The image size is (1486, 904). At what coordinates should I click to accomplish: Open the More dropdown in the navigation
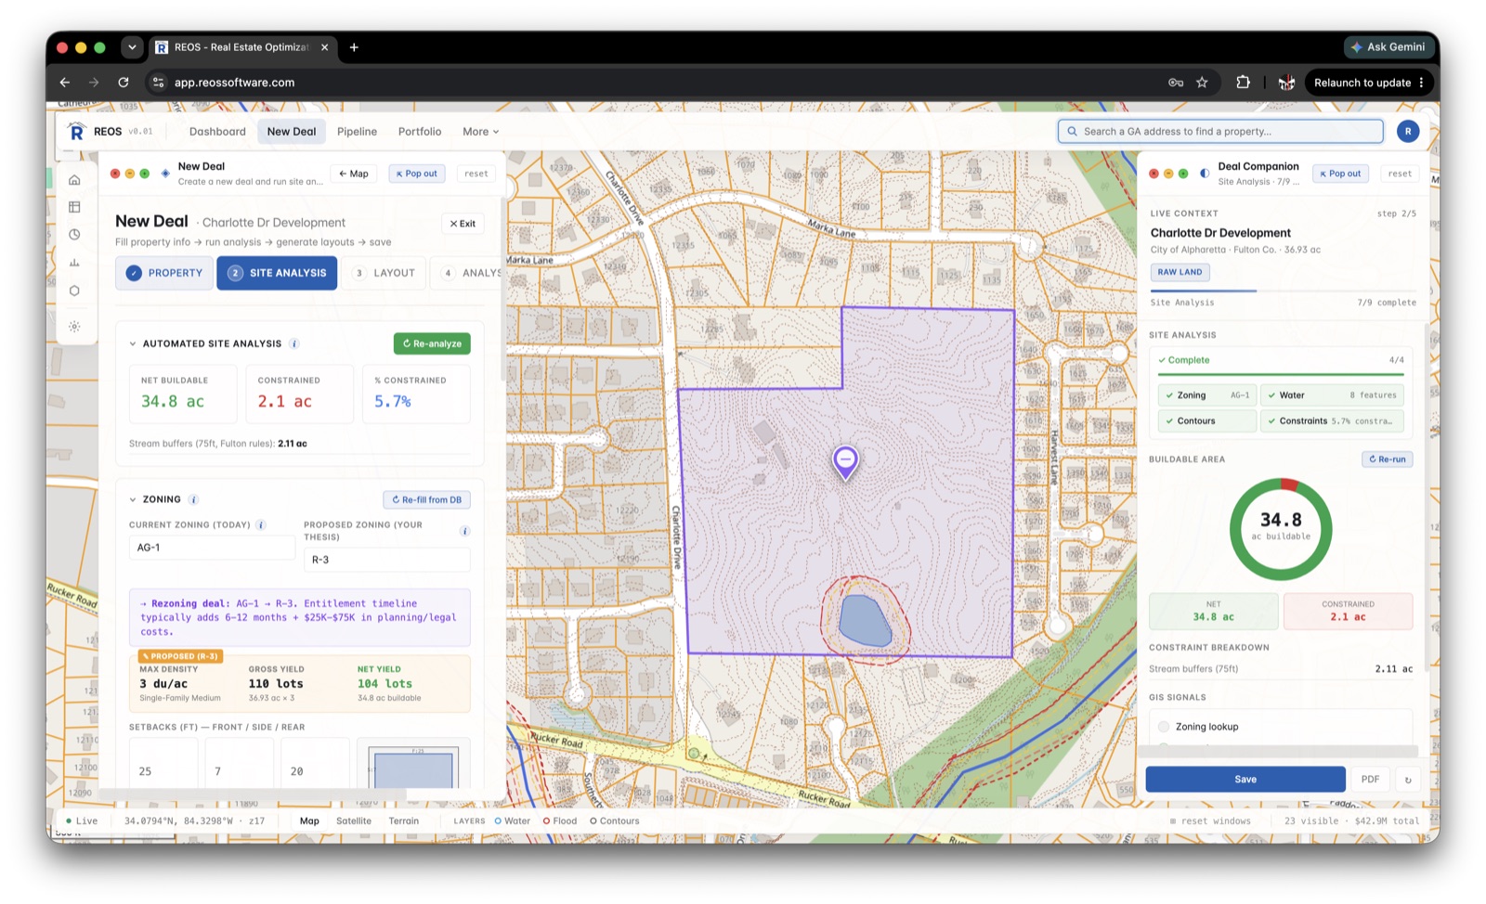pos(480,132)
